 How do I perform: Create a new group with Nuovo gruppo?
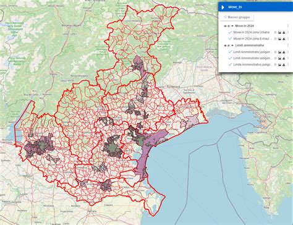point(237,17)
